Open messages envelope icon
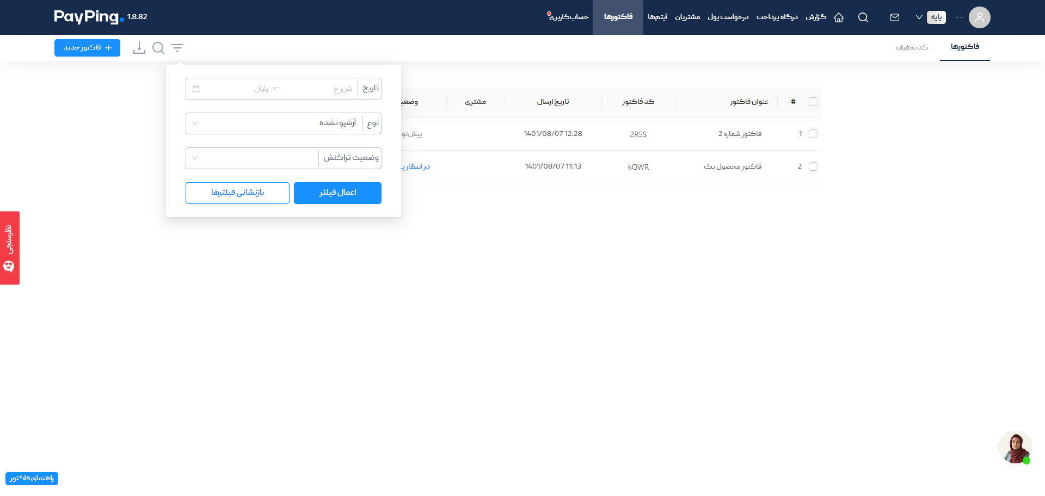The height and width of the screenshot is (496, 1045). pyautogui.click(x=895, y=17)
